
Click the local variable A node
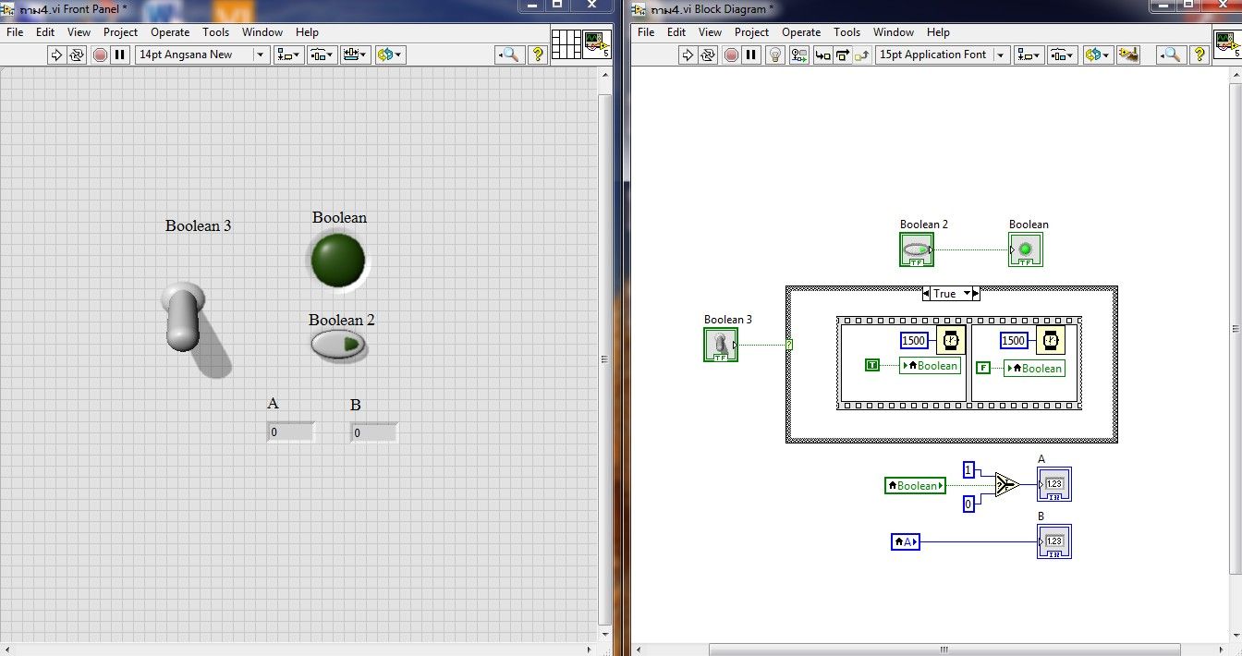coord(906,541)
